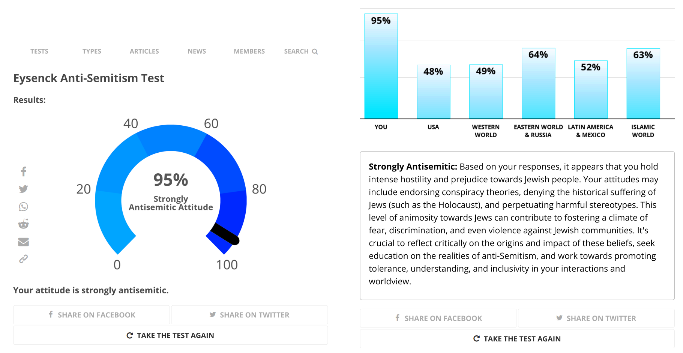Click the right Share on Twitter button
The image size is (683, 353).
(596, 318)
